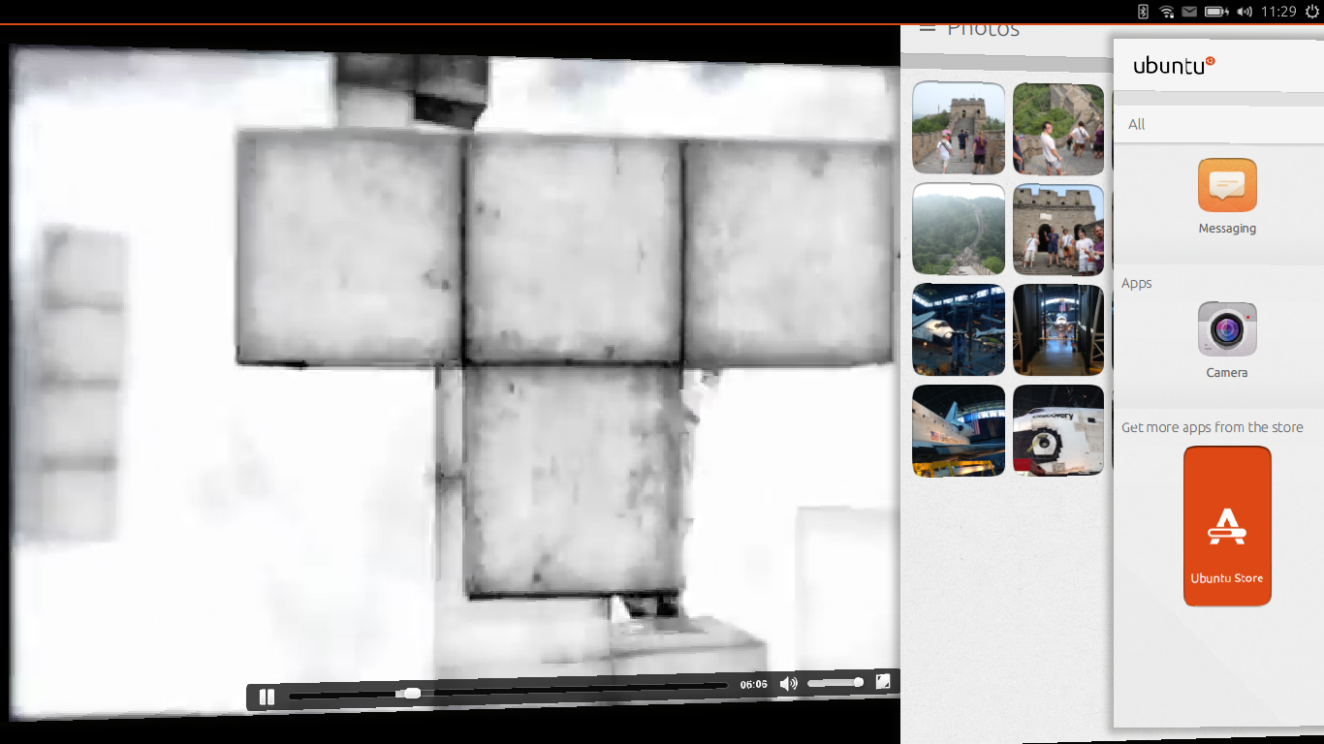Click 'Get more apps from the store' text
Image resolution: width=1324 pixels, height=744 pixels.
coord(1213,427)
